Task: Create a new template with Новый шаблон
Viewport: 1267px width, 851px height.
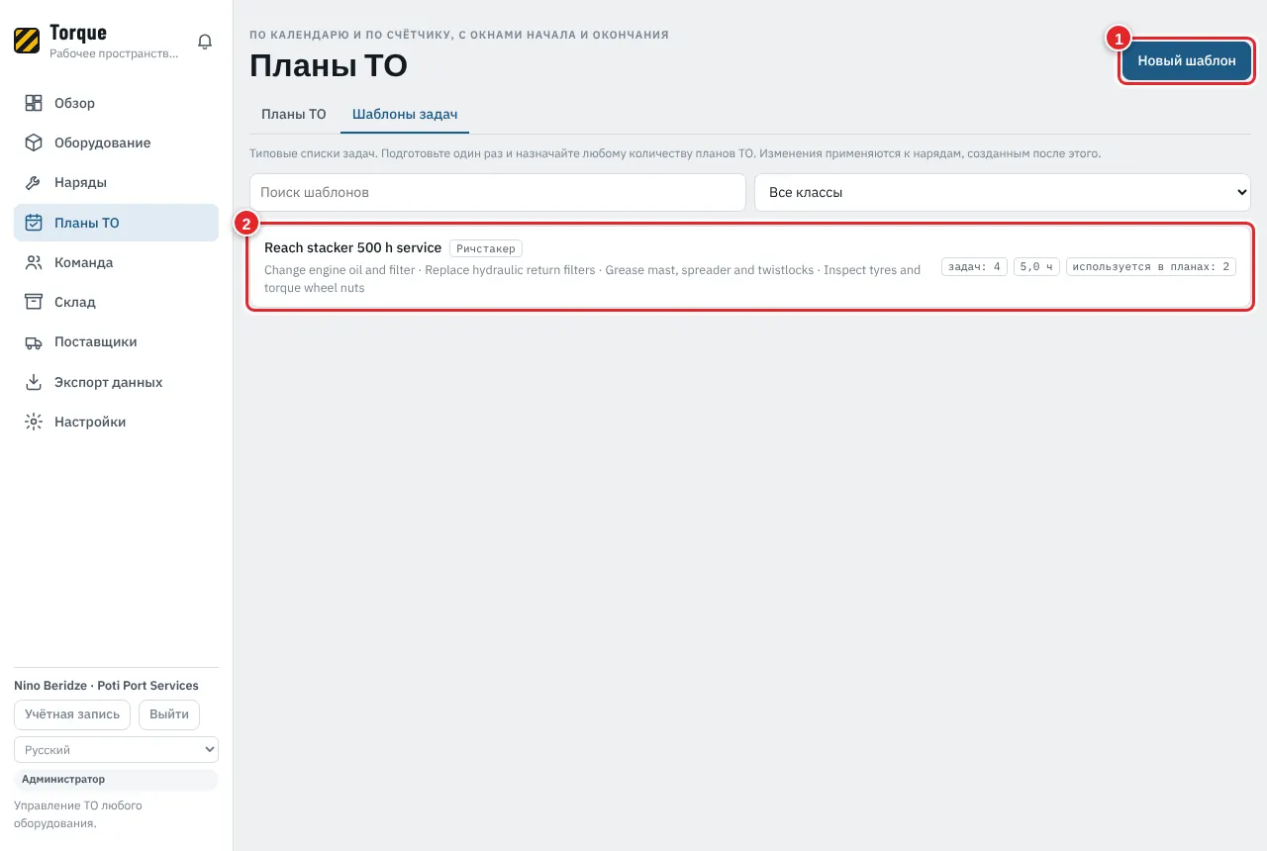Action: pyautogui.click(x=1187, y=60)
